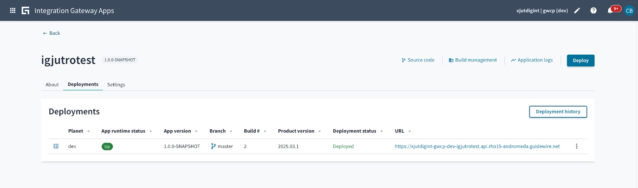
Task: Sort by the URL column
Action: [x=410, y=131]
